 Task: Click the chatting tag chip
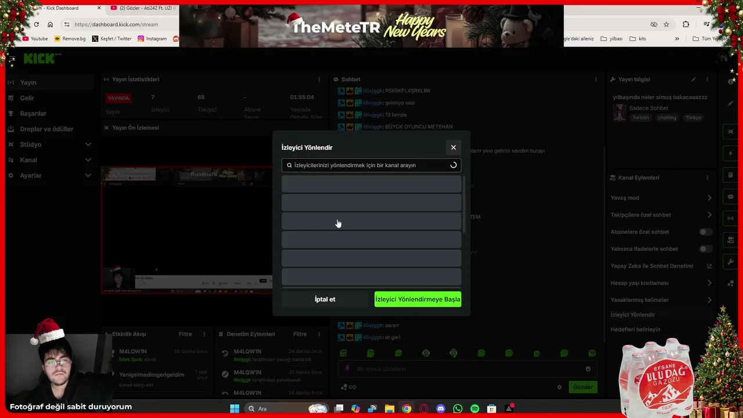click(667, 118)
